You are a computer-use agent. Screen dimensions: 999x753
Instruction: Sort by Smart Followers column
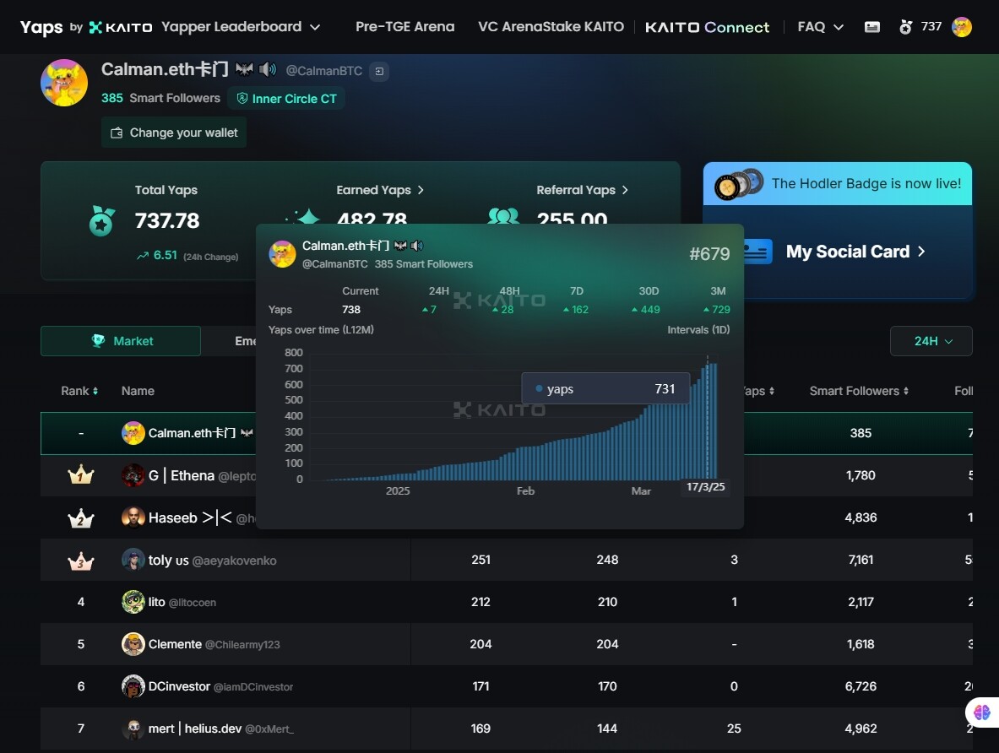[x=858, y=391]
